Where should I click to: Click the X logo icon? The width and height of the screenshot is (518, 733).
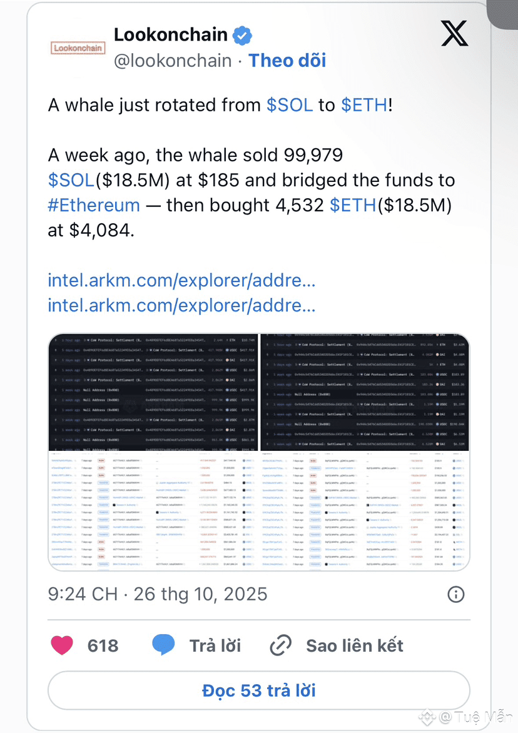[x=454, y=34]
